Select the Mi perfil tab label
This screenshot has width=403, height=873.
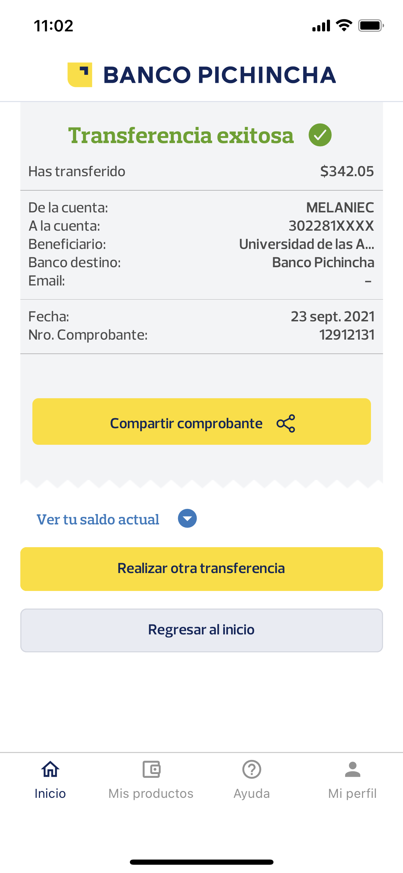352,794
